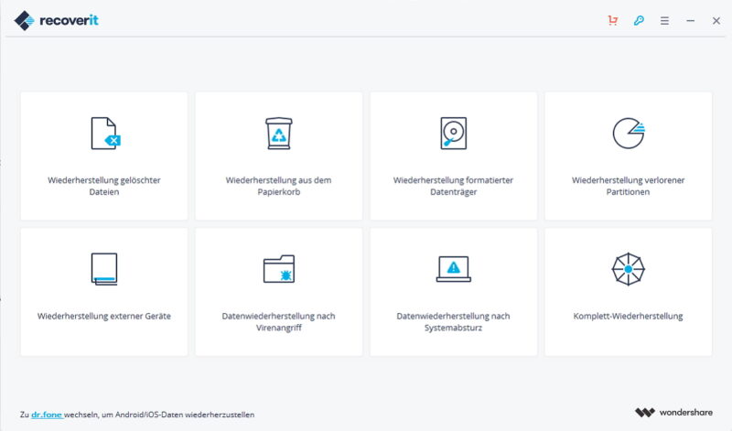This screenshot has width=732, height=431.
Task: Select 'Wiederherstellung gelöschter Dateien' label
Action: pos(104,186)
